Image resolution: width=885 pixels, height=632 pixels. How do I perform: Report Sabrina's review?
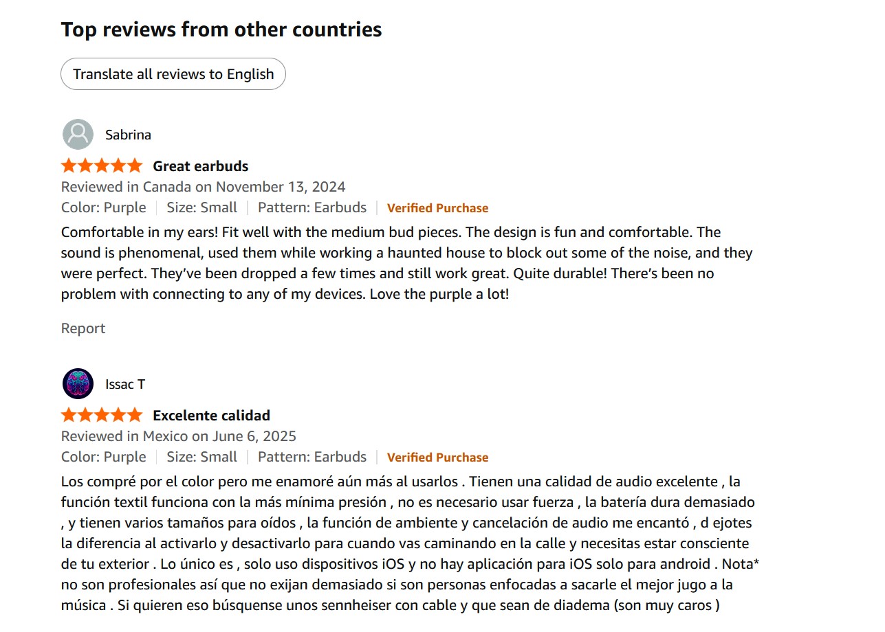point(83,328)
